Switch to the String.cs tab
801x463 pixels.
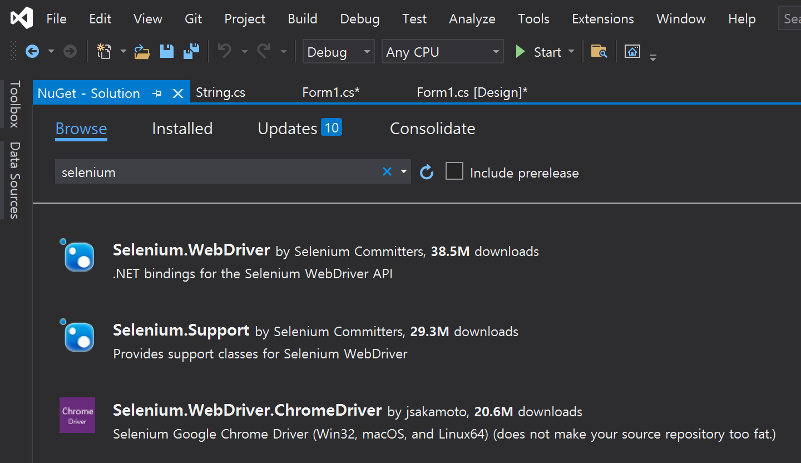click(x=221, y=92)
